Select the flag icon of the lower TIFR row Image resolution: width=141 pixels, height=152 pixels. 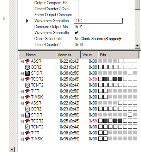27,133
